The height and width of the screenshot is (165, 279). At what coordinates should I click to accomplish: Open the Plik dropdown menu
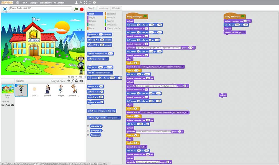tap(24, 2)
